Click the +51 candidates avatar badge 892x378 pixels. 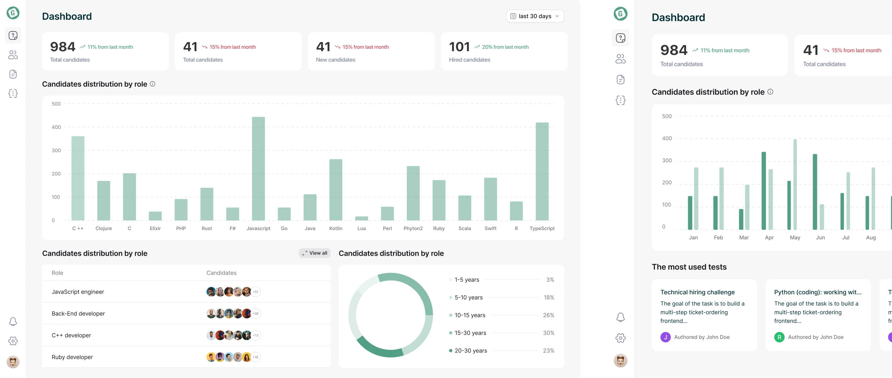pyautogui.click(x=256, y=292)
